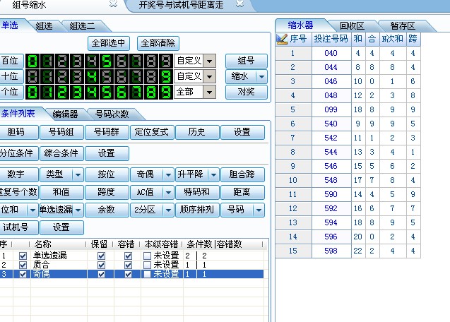Viewport: 450px width, 322px height.
Task: Switch to the 回收区 tab
Action: click(351, 25)
